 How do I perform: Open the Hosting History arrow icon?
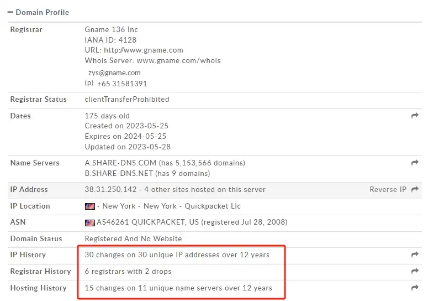click(x=415, y=288)
